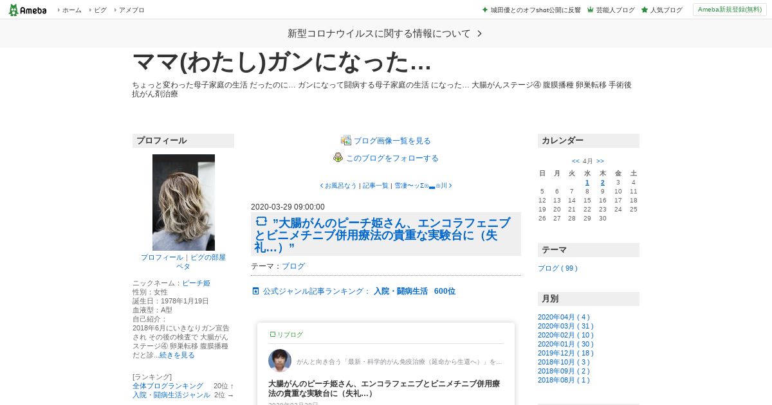Open nickname link ピーチ姫
Viewport: 772px width, 405px height.
pyautogui.click(x=196, y=283)
